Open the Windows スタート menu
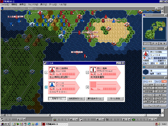 [x=5, y=124]
